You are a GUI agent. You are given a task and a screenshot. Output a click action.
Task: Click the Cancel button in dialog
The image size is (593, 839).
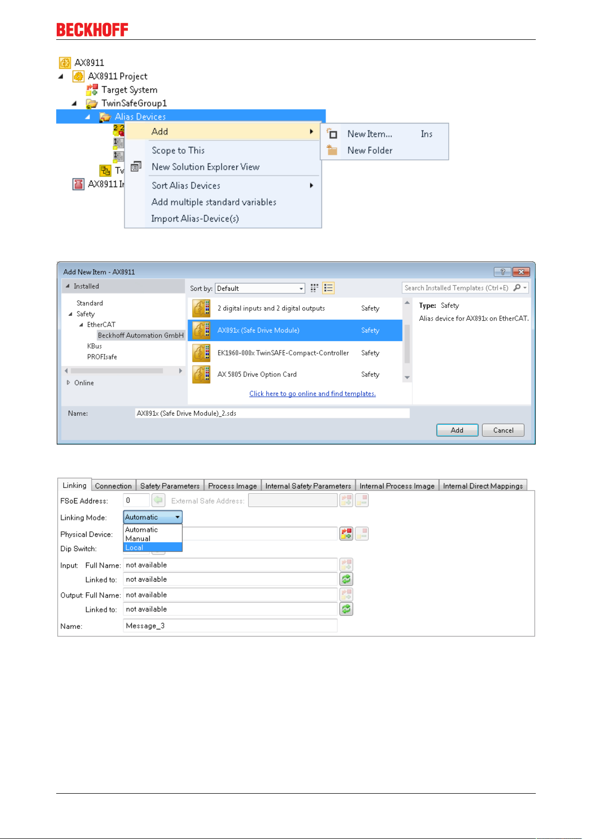pyautogui.click(x=503, y=430)
